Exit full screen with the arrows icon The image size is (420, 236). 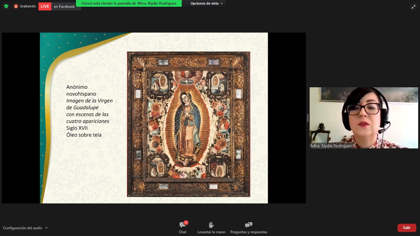coord(414,7)
